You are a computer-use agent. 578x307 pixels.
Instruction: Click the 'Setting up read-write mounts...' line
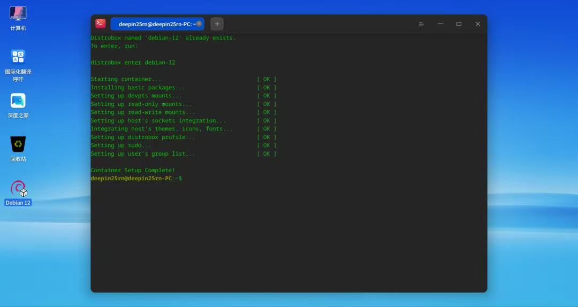point(143,112)
